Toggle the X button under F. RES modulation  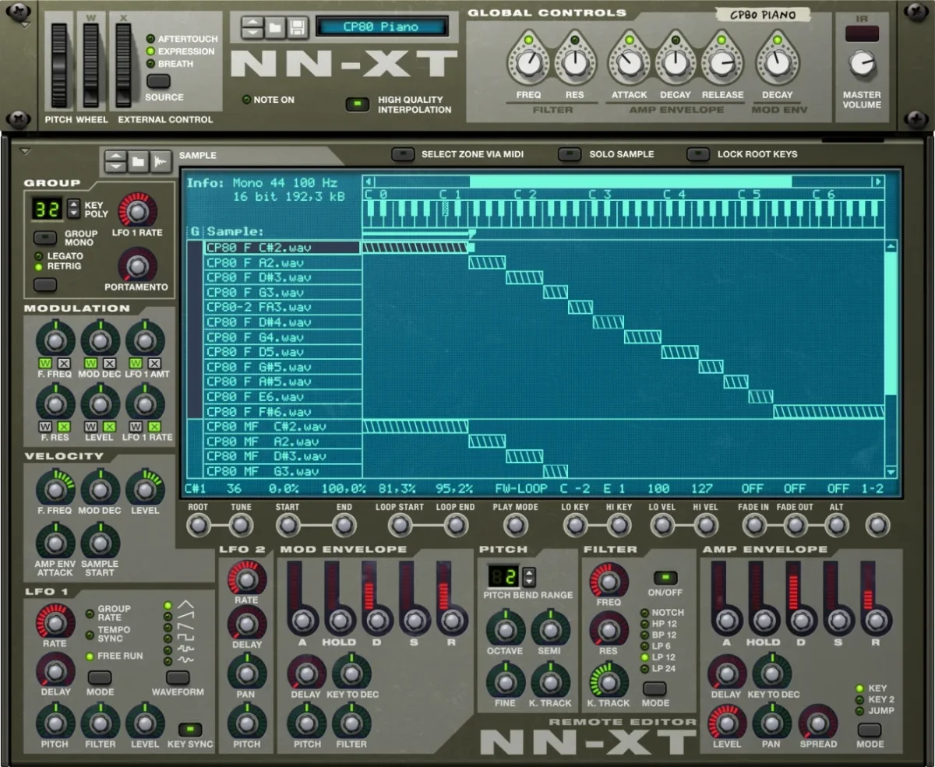(63, 427)
